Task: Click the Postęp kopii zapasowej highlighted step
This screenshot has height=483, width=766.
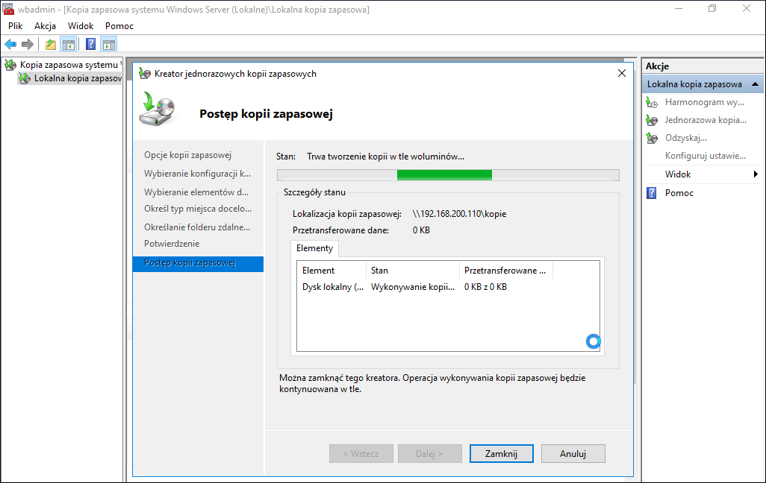Action: pos(198,264)
